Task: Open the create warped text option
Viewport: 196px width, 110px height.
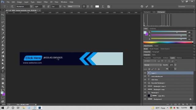Action: click(103, 6)
